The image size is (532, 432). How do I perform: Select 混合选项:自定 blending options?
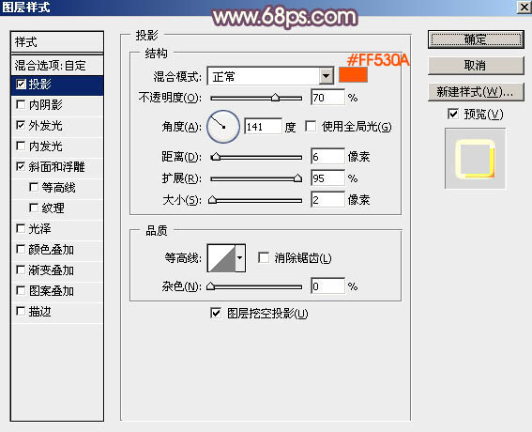(57, 65)
